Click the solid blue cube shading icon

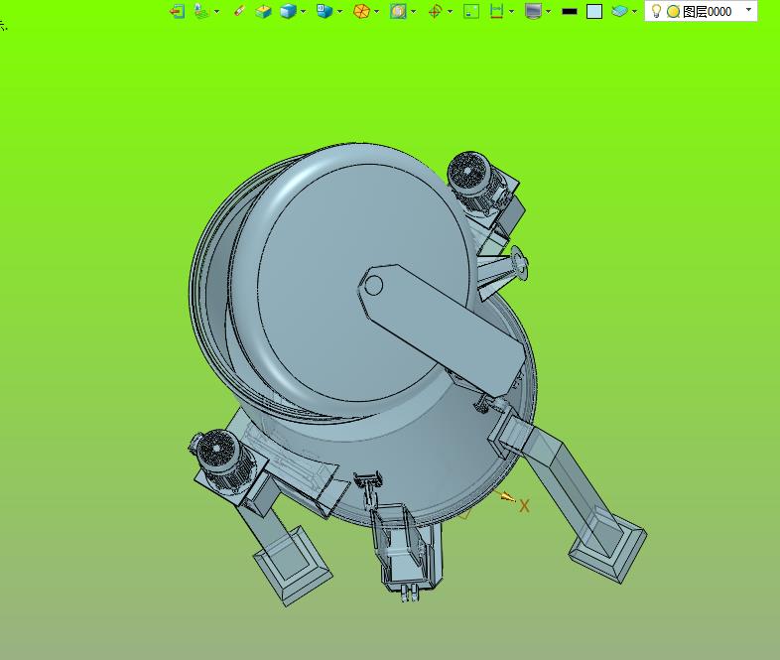288,11
